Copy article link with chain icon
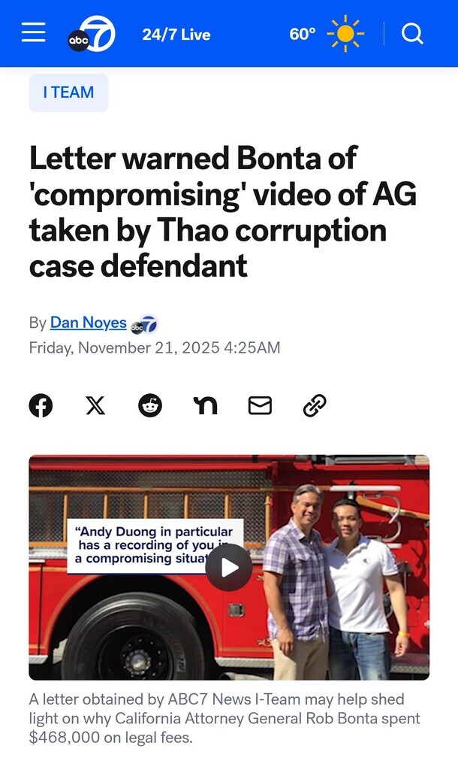This screenshot has width=458, height=770. pos(315,405)
